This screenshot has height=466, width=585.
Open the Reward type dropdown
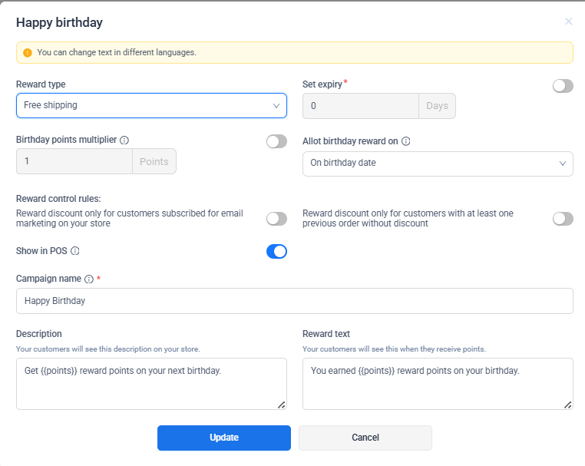pyautogui.click(x=151, y=105)
